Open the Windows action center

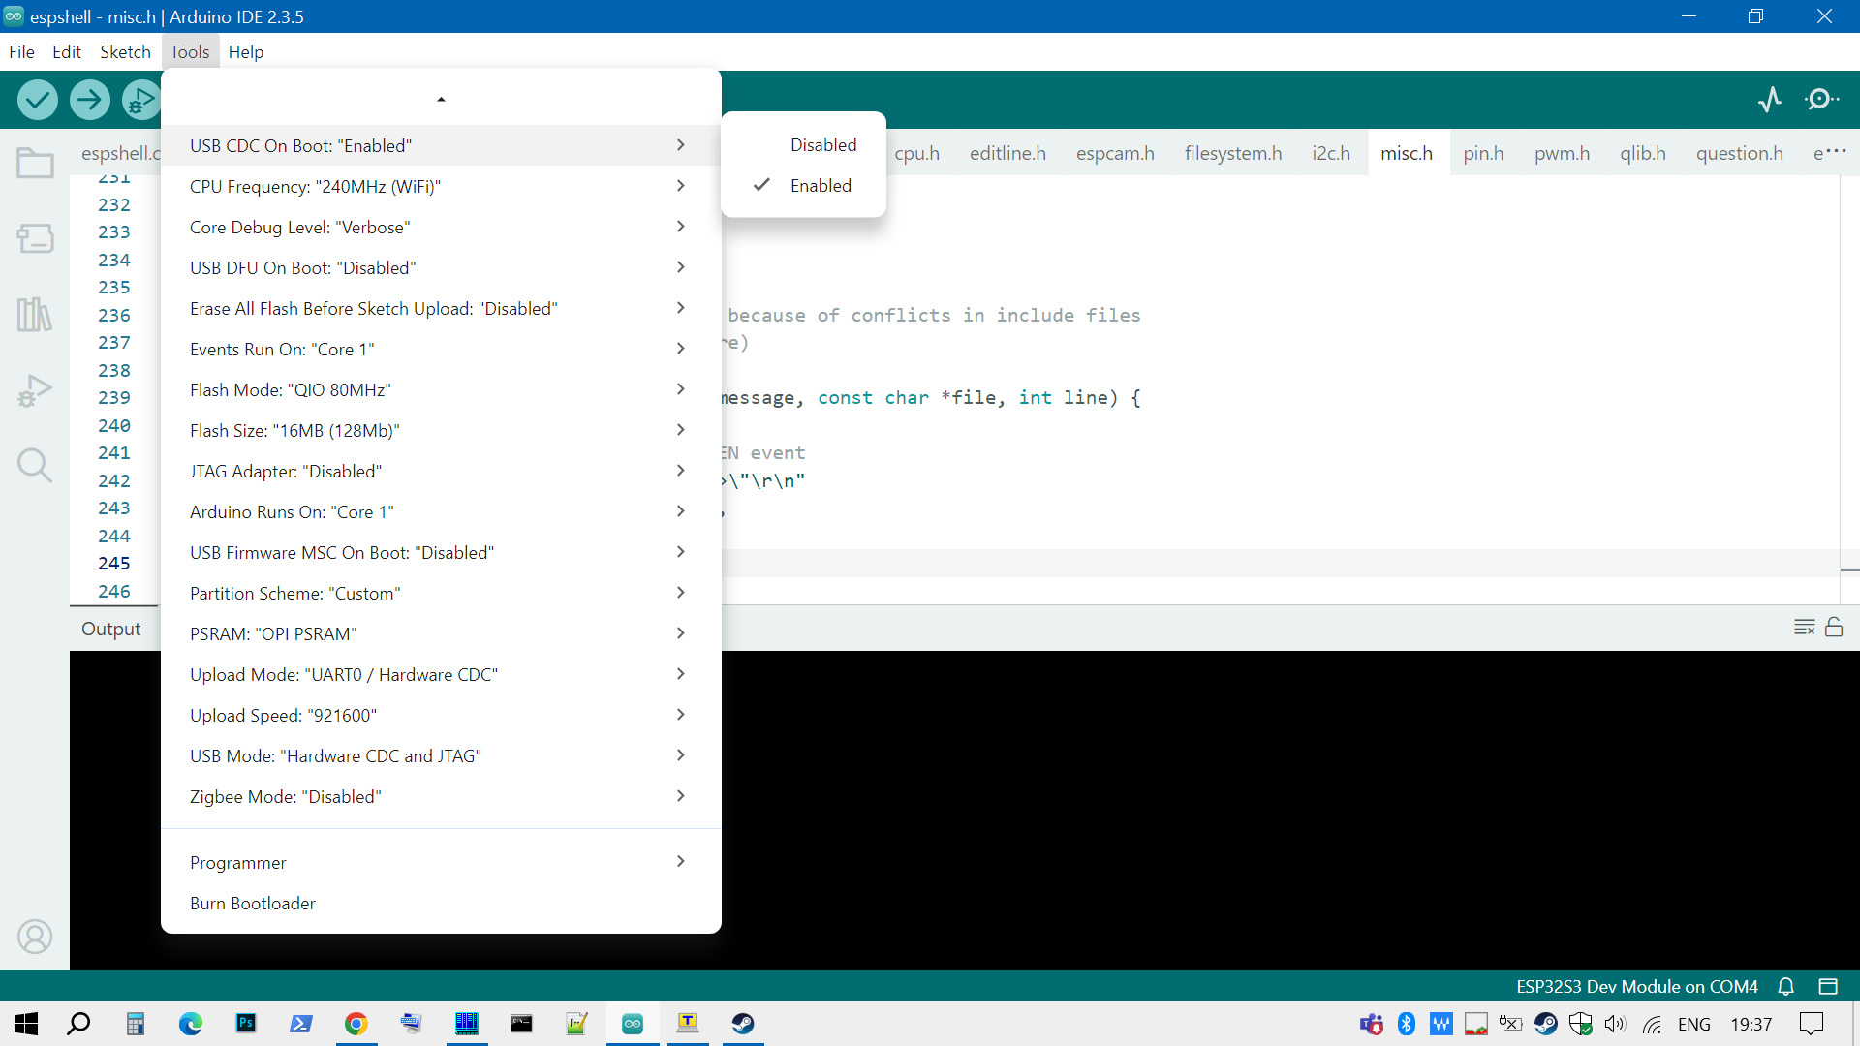coord(1811,1024)
